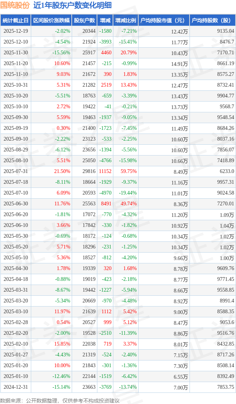Click the 区间股价涨跌幅 column header
Image resolution: width=236 pixels, height=404 pixels.
51,20
